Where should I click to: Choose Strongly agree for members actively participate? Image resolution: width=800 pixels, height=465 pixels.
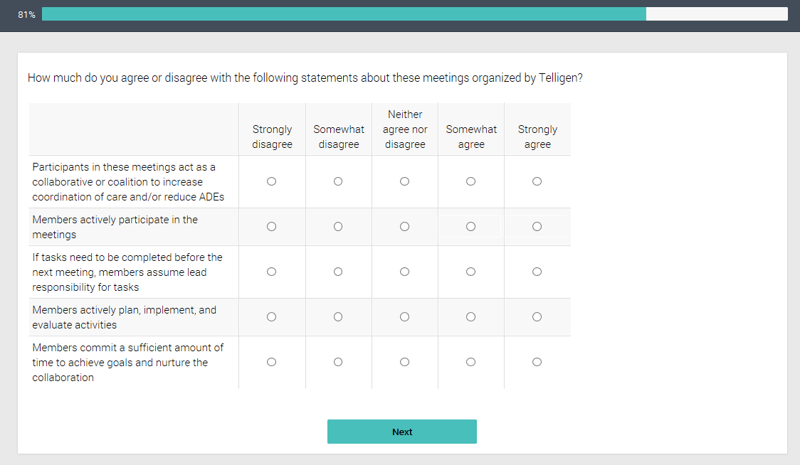[537, 227]
